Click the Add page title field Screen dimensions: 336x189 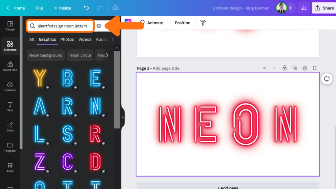[166, 68]
